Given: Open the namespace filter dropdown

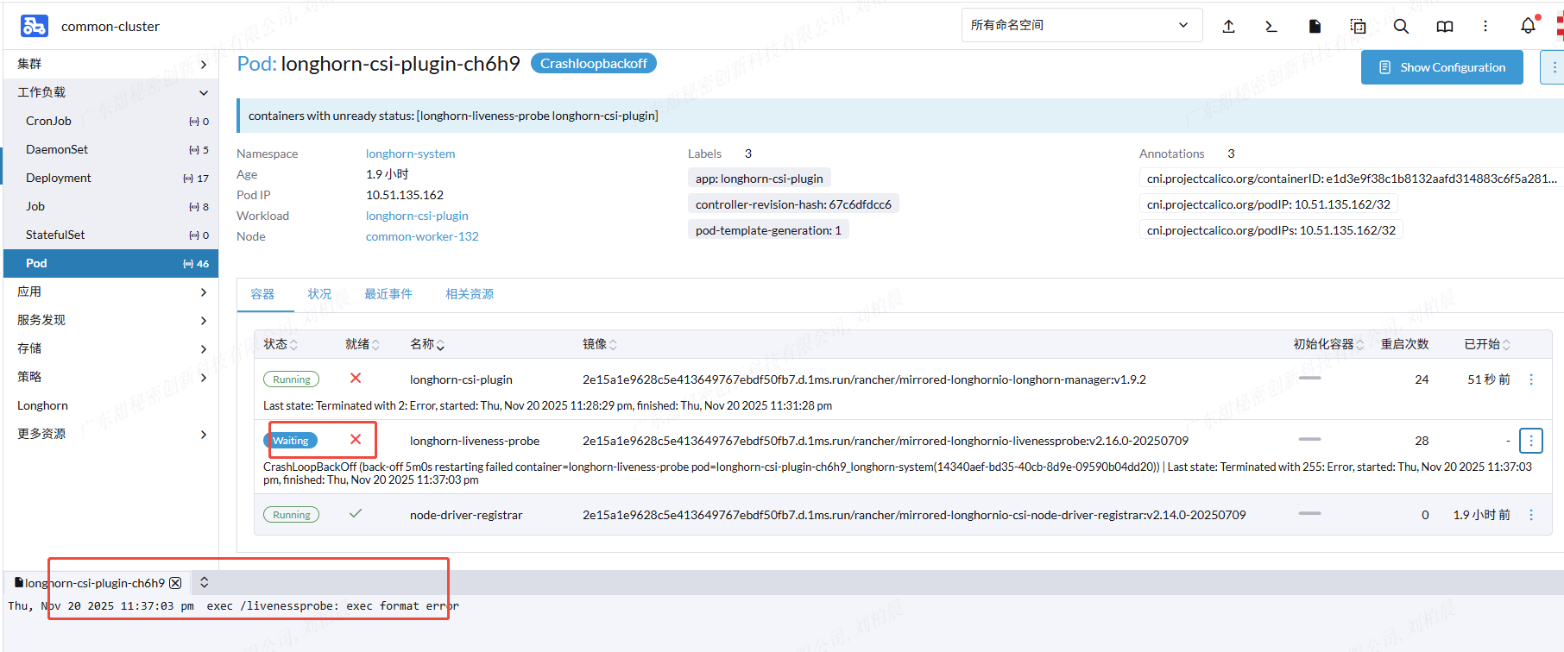Looking at the screenshot, I should [1081, 25].
